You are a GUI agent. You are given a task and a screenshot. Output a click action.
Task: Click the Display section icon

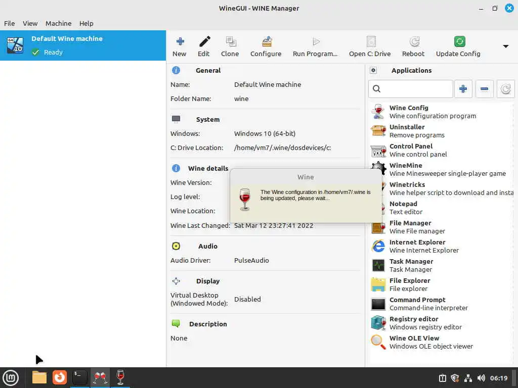[x=176, y=281]
